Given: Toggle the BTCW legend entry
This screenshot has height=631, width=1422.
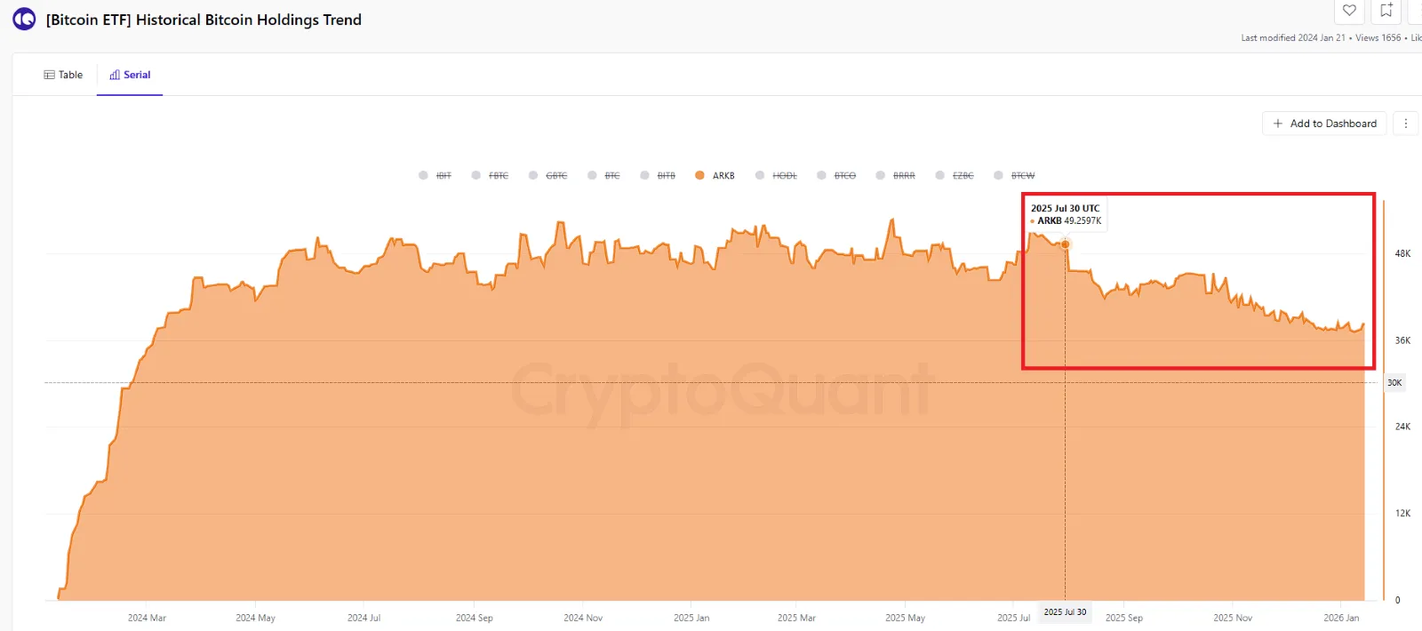Looking at the screenshot, I should (x=1022, y=176).
